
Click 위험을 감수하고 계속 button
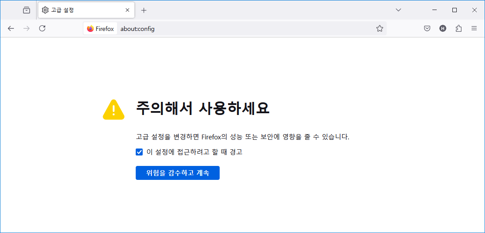pyautogui.click(x=177, y=173)
